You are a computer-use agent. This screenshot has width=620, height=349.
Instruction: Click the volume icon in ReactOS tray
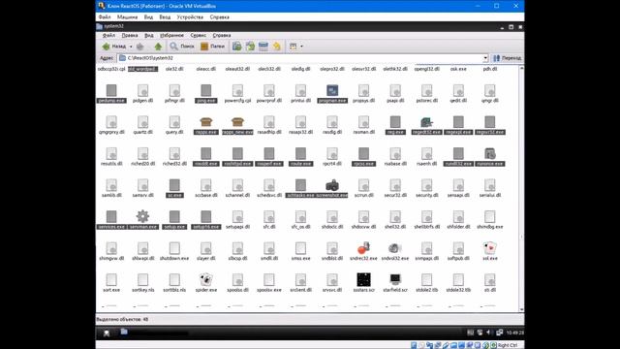point(489,333)
